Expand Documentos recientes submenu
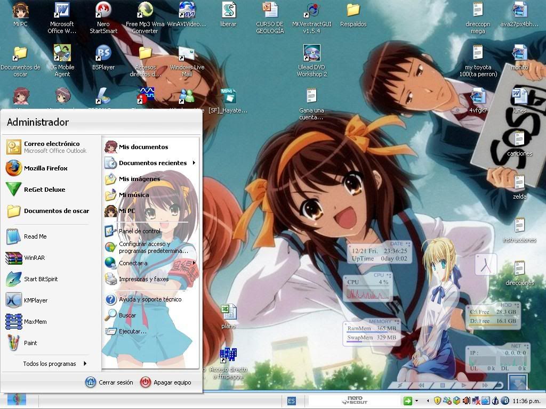 pos(150,163)
